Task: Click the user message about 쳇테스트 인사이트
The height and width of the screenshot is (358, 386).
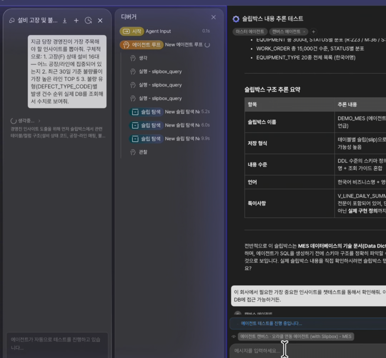Action: coord(308,296)
